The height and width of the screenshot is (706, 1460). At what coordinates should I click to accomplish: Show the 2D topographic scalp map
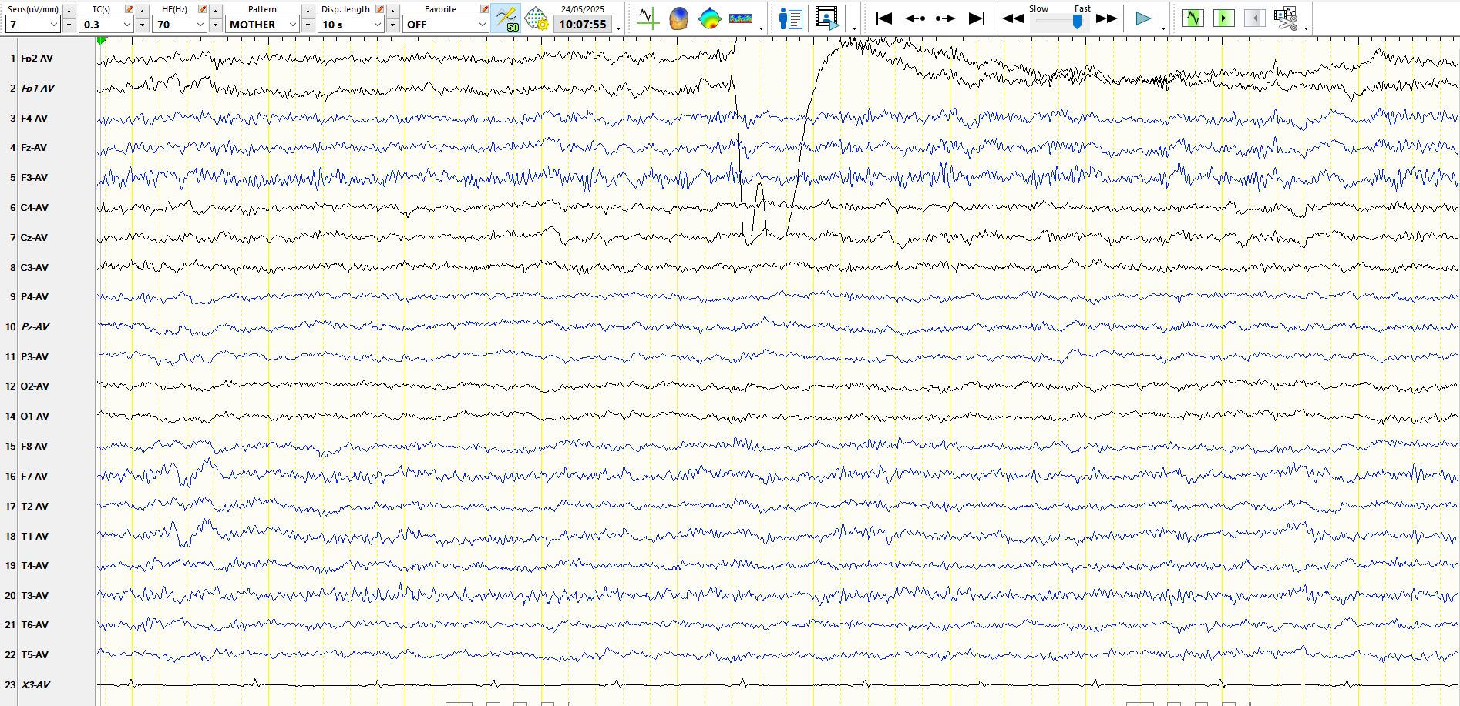pos(709,18)
